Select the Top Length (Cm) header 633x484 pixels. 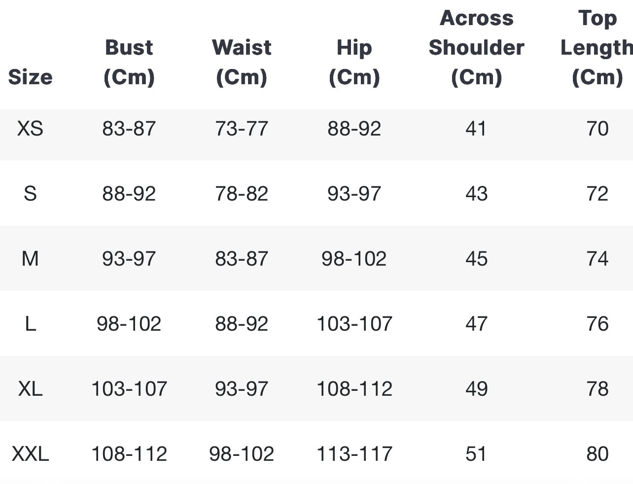pos(597,47)
